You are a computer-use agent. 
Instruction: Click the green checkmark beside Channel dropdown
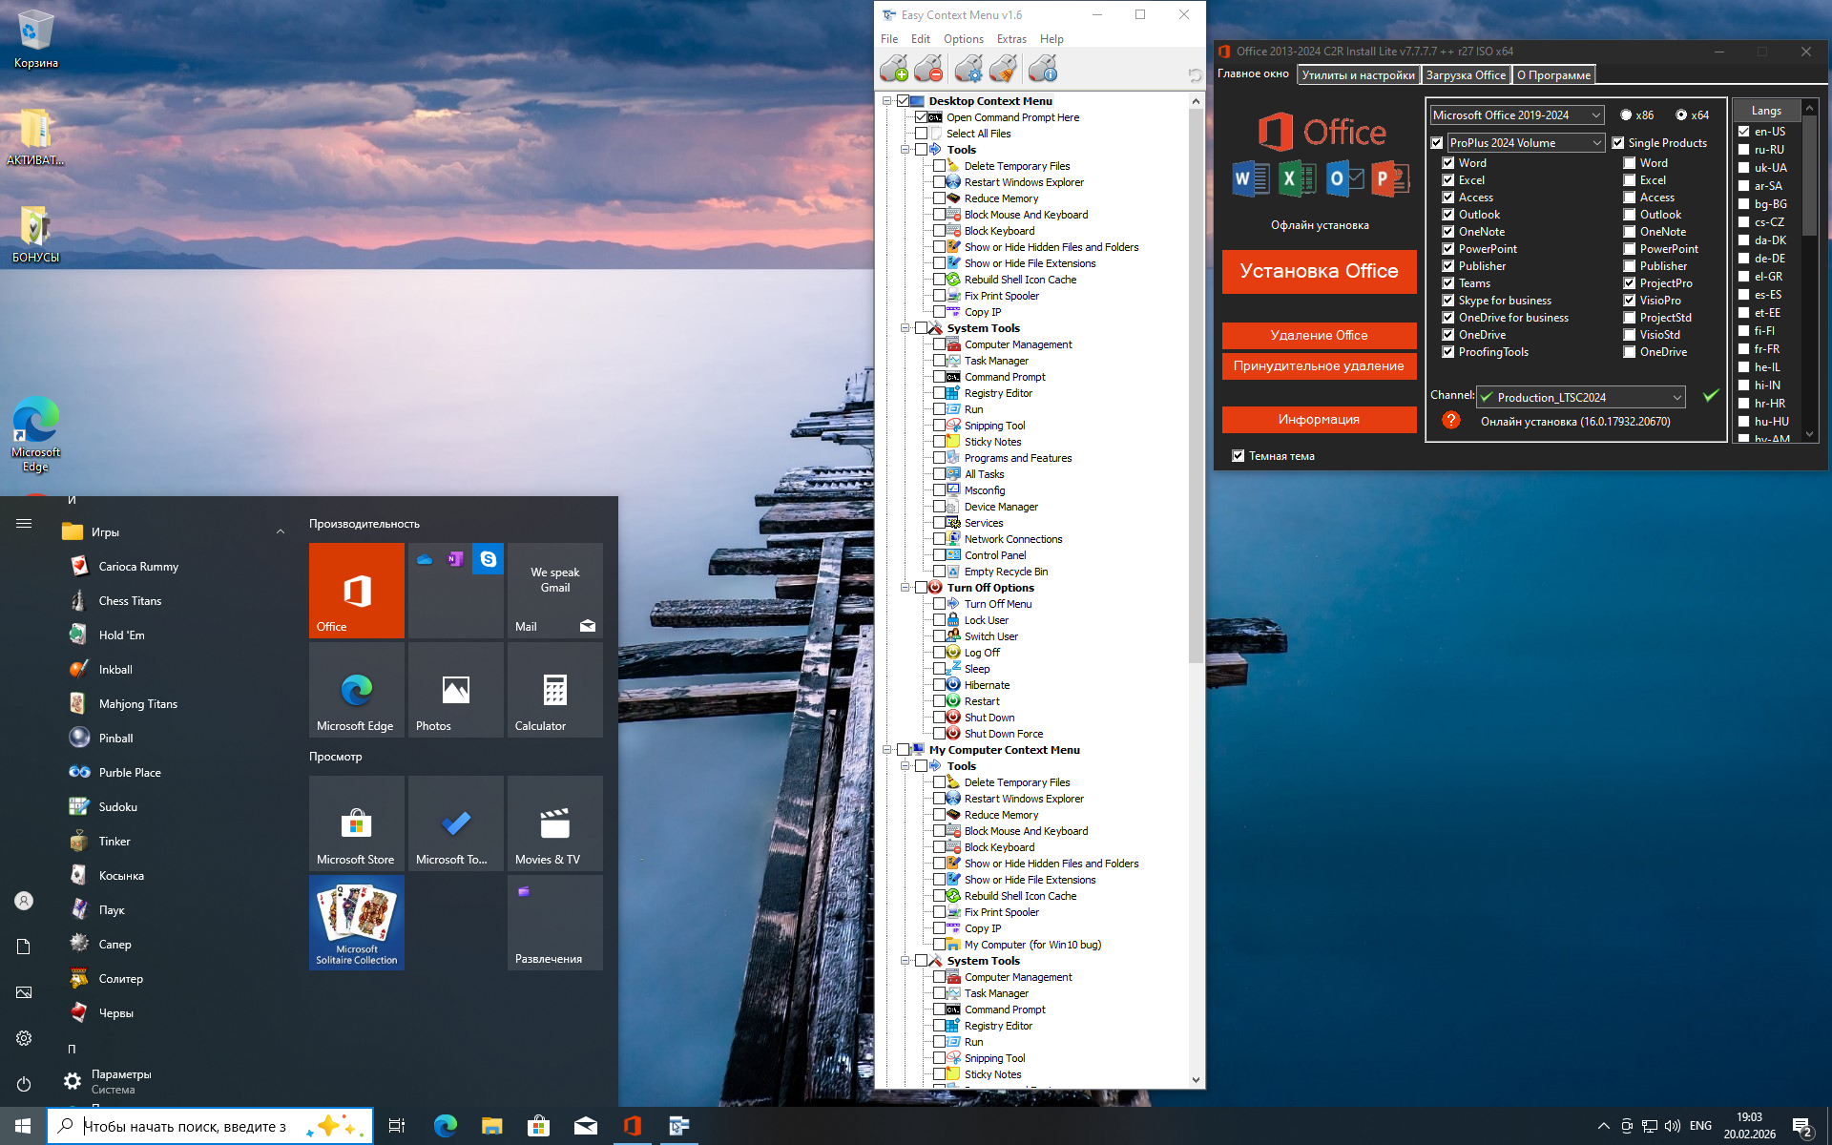[x=1711, y=395]
